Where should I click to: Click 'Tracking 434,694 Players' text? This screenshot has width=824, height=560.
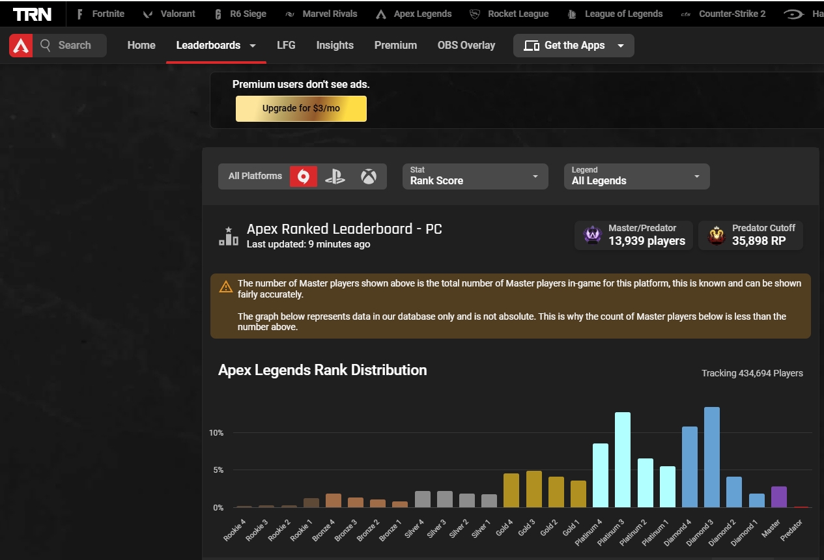[x=752, y=373]
